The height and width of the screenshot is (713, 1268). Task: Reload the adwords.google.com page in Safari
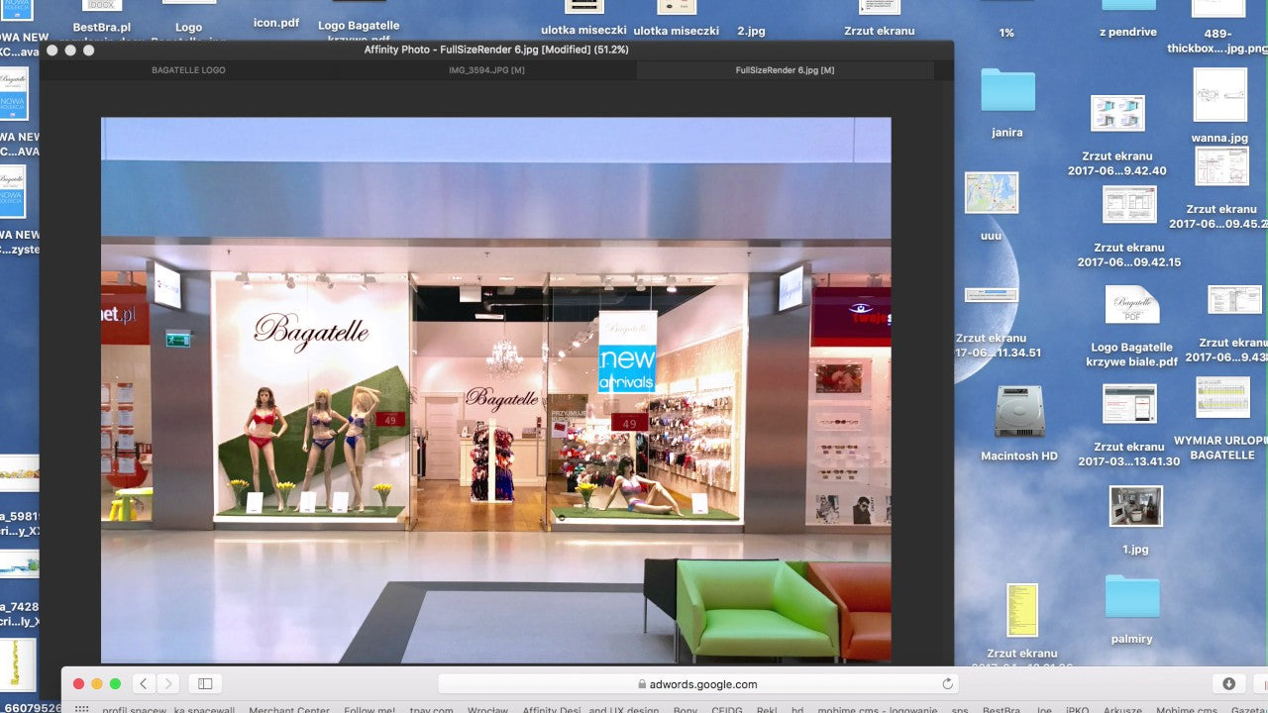tap(948, 683)
